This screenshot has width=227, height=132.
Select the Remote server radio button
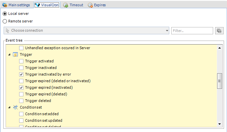click(x=5, y=21)
